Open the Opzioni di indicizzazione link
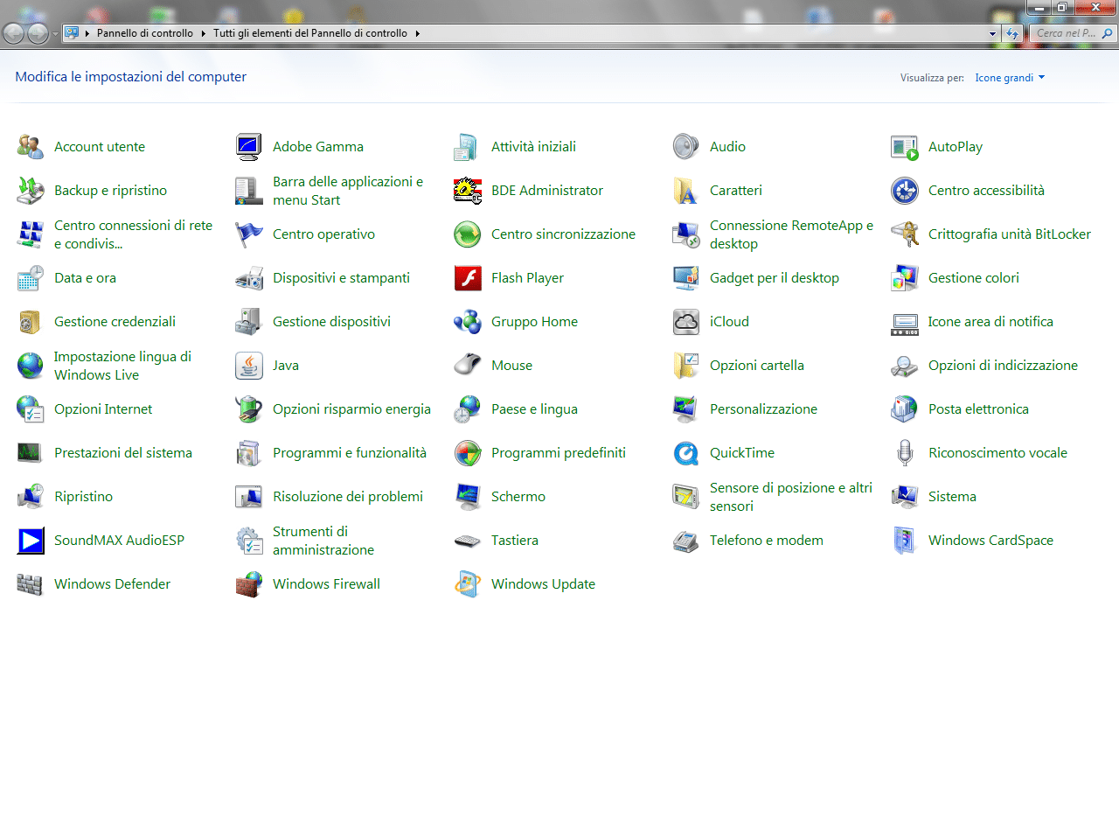Screen dimensions: 1119x824 [1003, 366]
